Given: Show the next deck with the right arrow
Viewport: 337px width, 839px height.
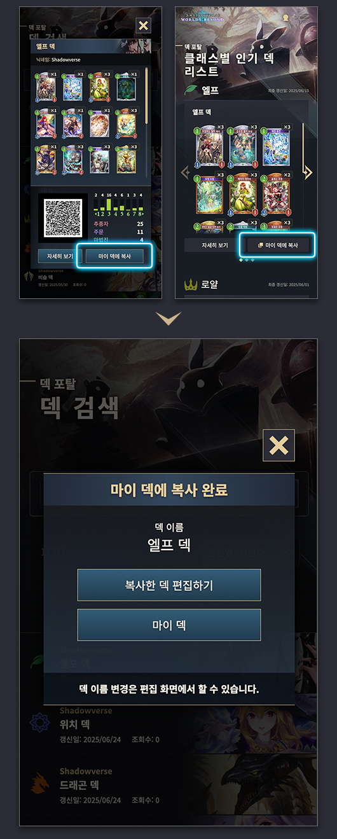Looking at the screenshot, I should click(308, 172).
